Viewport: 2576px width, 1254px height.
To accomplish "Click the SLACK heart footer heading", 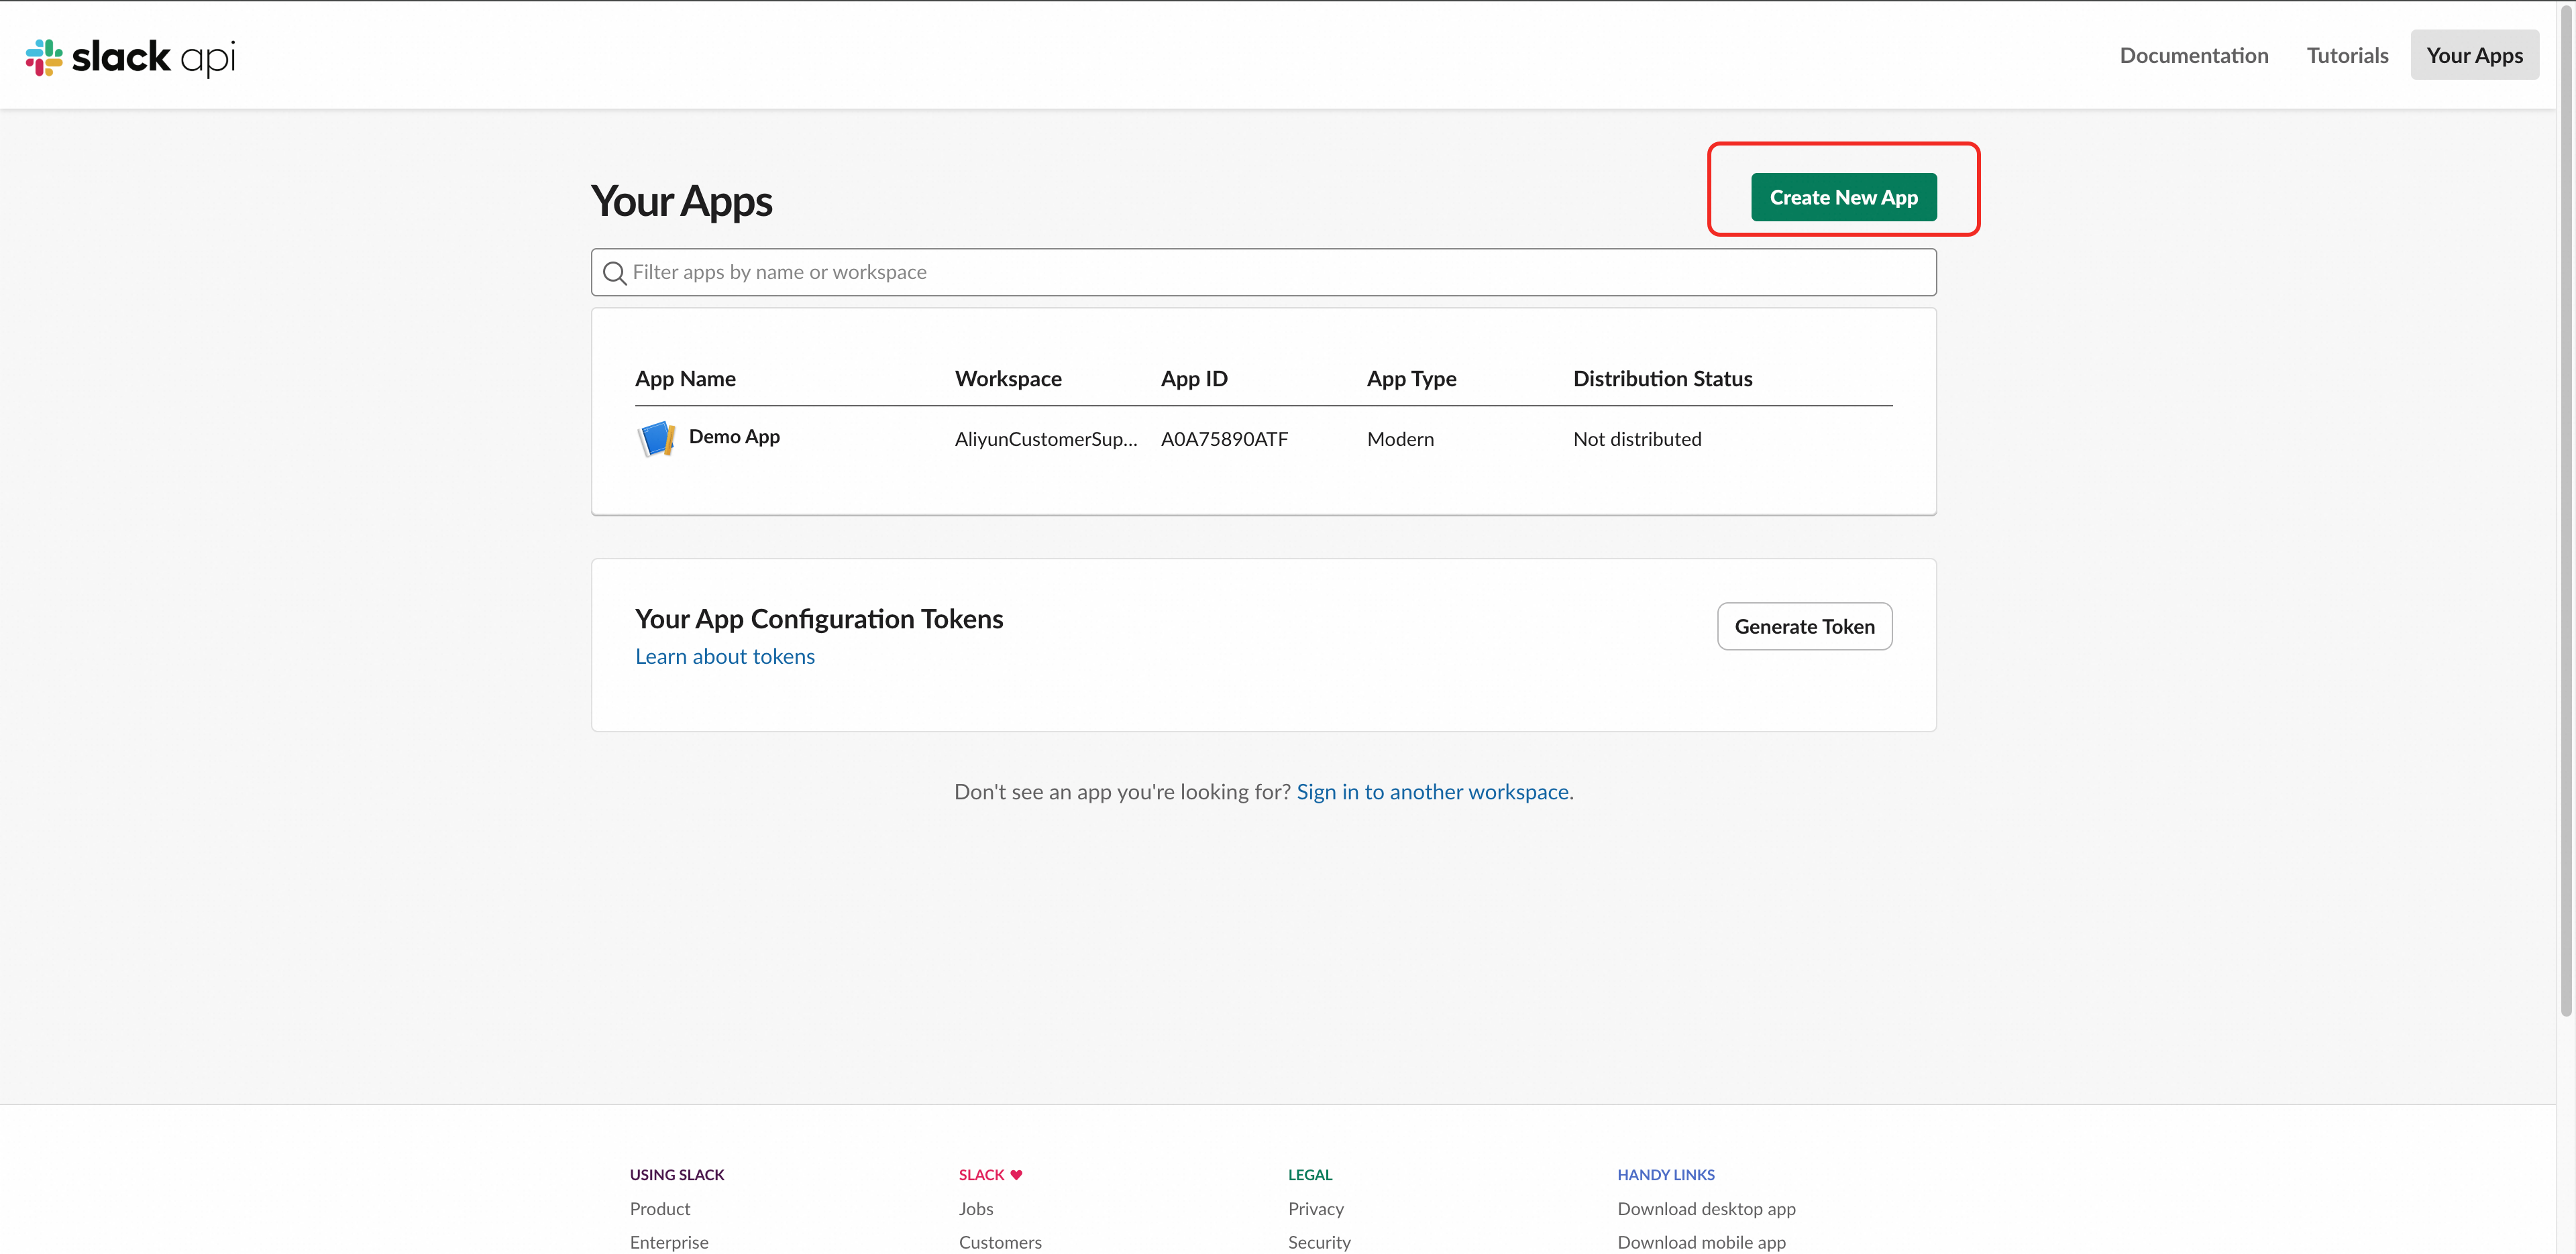I will tap(990, 1174).
